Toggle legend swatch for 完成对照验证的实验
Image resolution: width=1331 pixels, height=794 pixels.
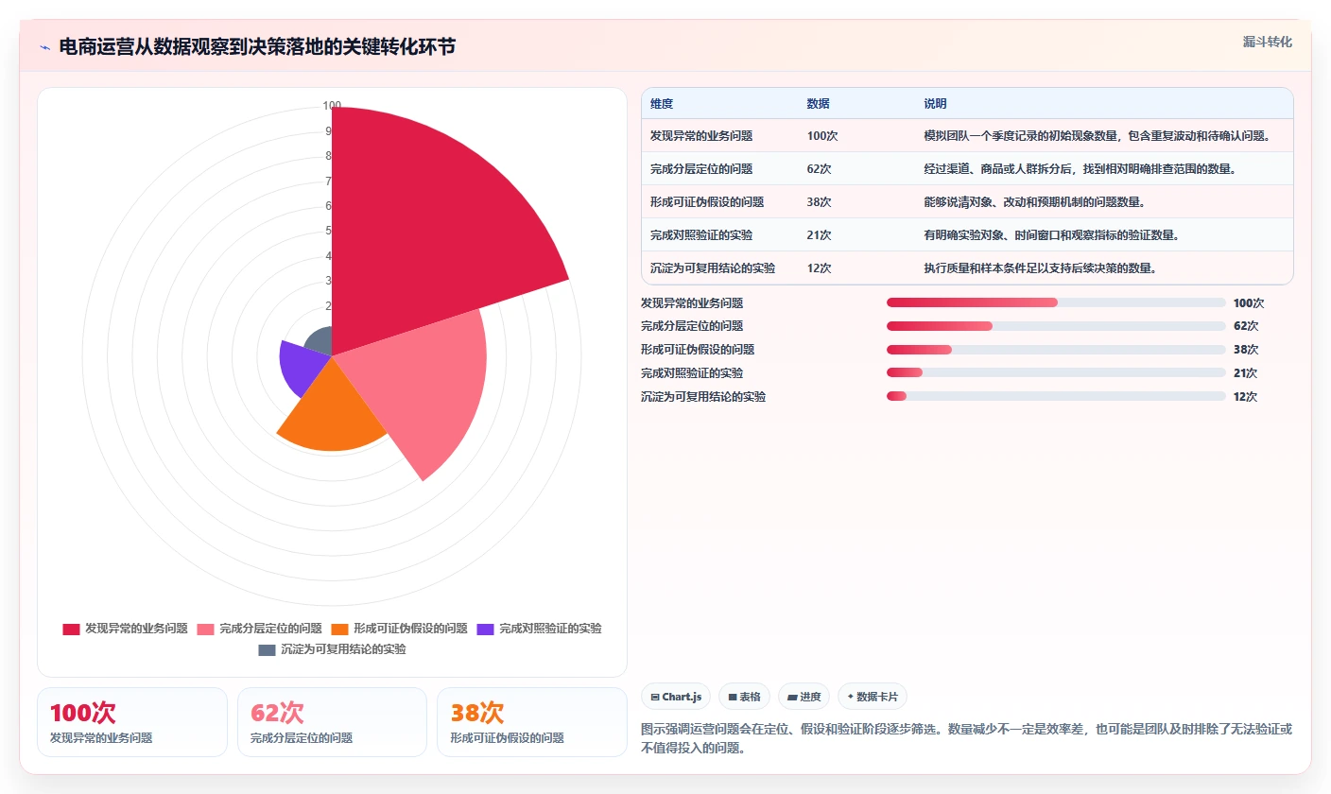pos(486,629)
